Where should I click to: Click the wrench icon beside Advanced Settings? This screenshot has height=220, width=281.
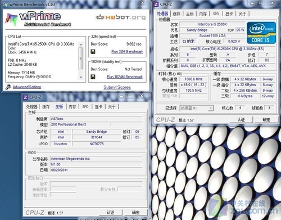click(8, 87)
